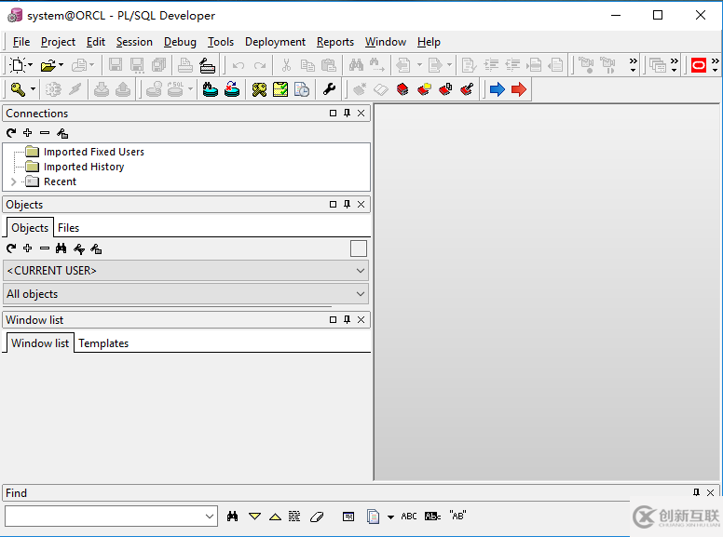Image resolution: width=723 pixels, height=537 pixels.
Task: Open the Tools menu
Action: point(221,42)
